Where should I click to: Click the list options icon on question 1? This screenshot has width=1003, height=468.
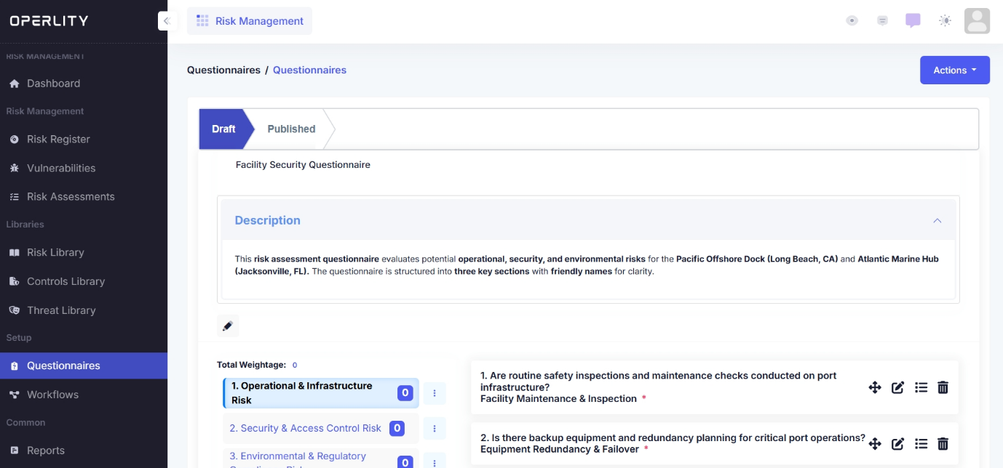tap(921, 387)
